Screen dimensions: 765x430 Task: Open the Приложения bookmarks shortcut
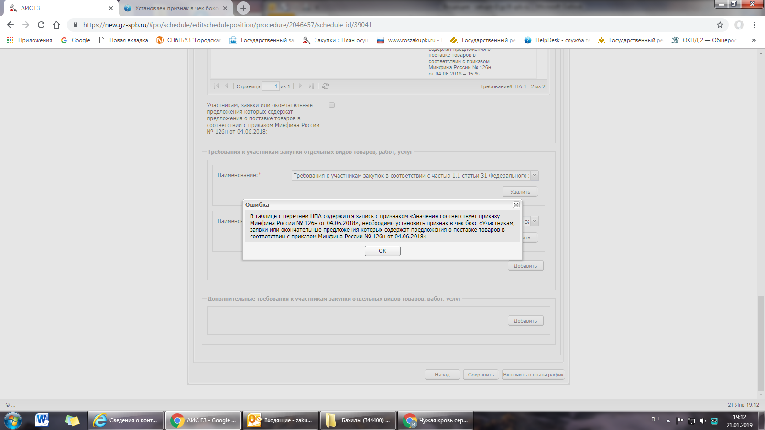point(30,40)
